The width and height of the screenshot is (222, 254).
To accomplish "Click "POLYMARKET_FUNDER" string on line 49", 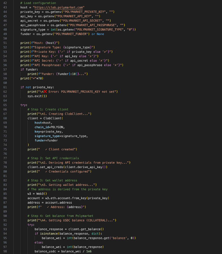I will [71, 34].
